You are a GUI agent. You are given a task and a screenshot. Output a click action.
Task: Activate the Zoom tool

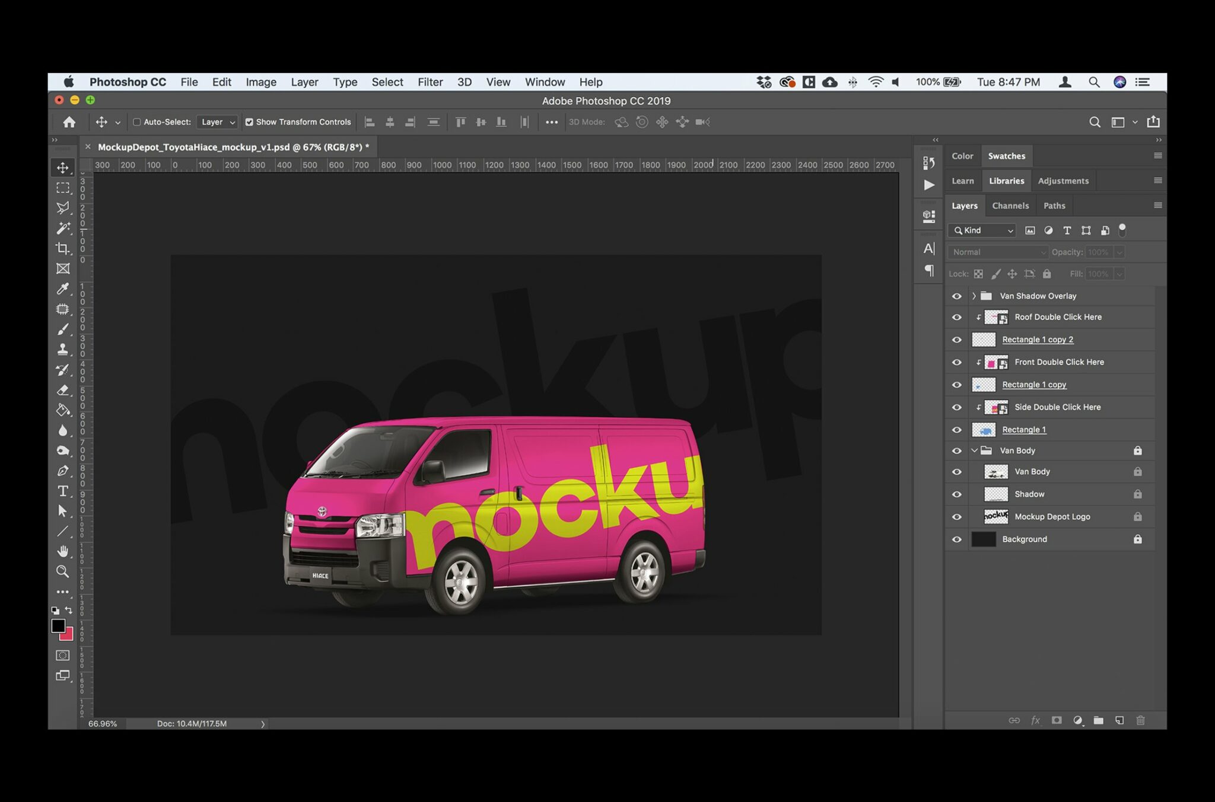point(62,571)
